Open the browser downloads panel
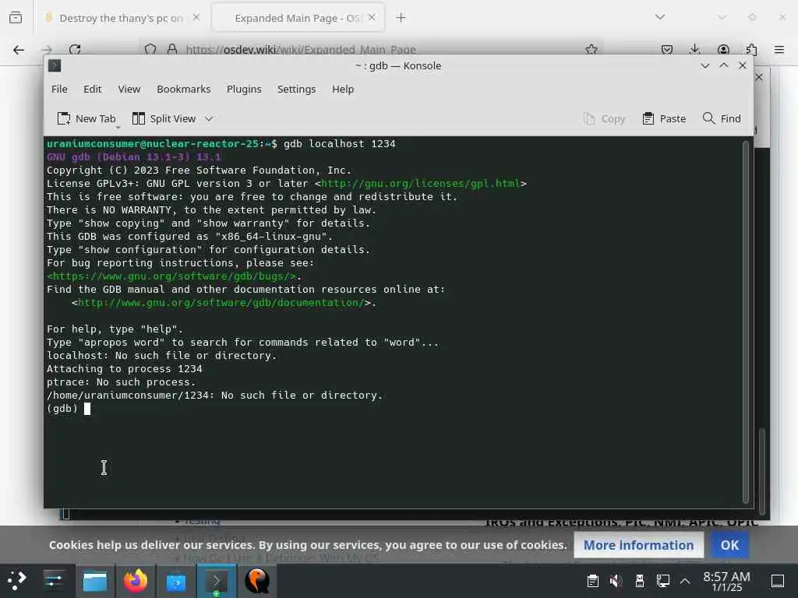The image size is (798, 598). tap(694, 49)
